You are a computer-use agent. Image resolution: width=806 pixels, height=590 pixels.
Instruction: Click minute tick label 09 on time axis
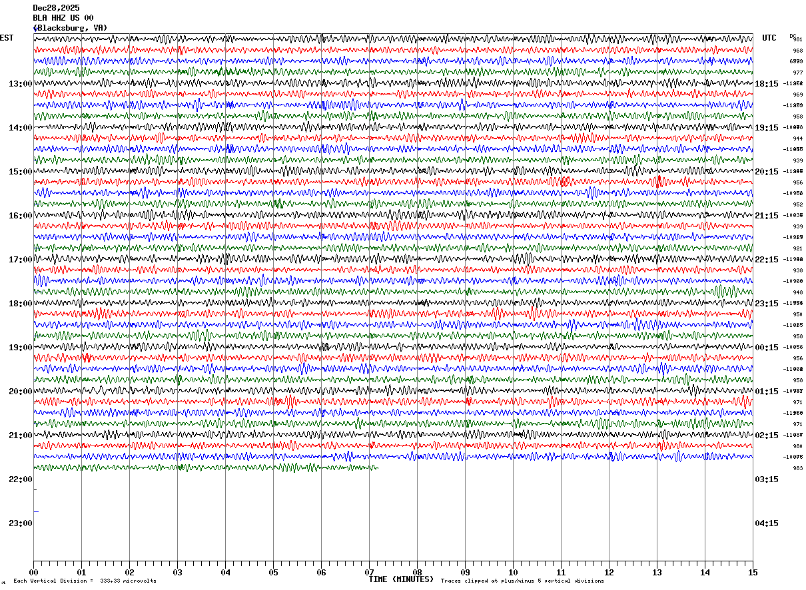(465, 573)
